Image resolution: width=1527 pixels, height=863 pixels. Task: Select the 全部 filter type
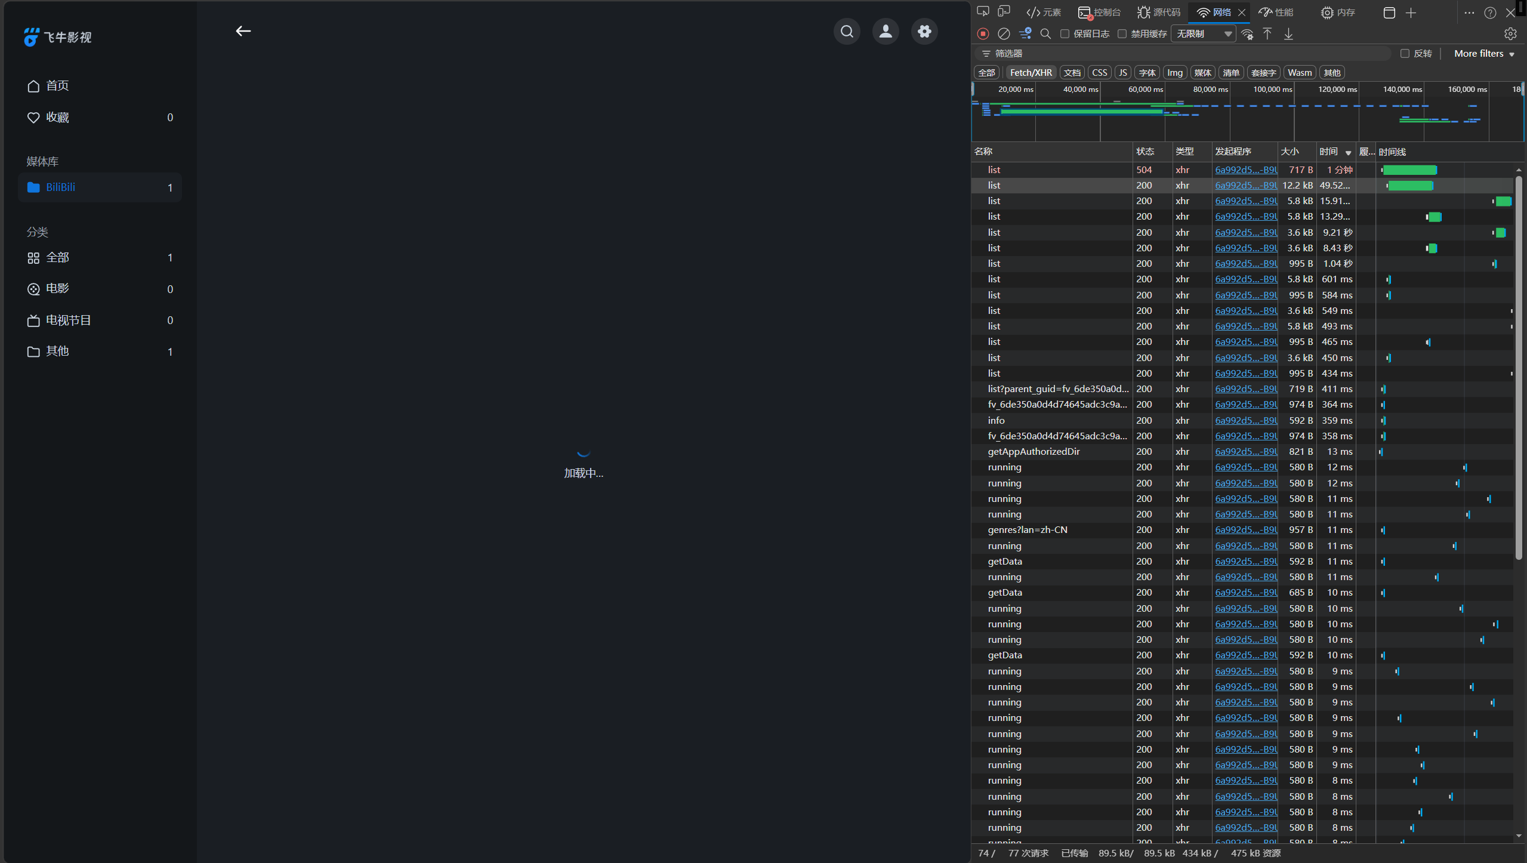tap(986, 73)
